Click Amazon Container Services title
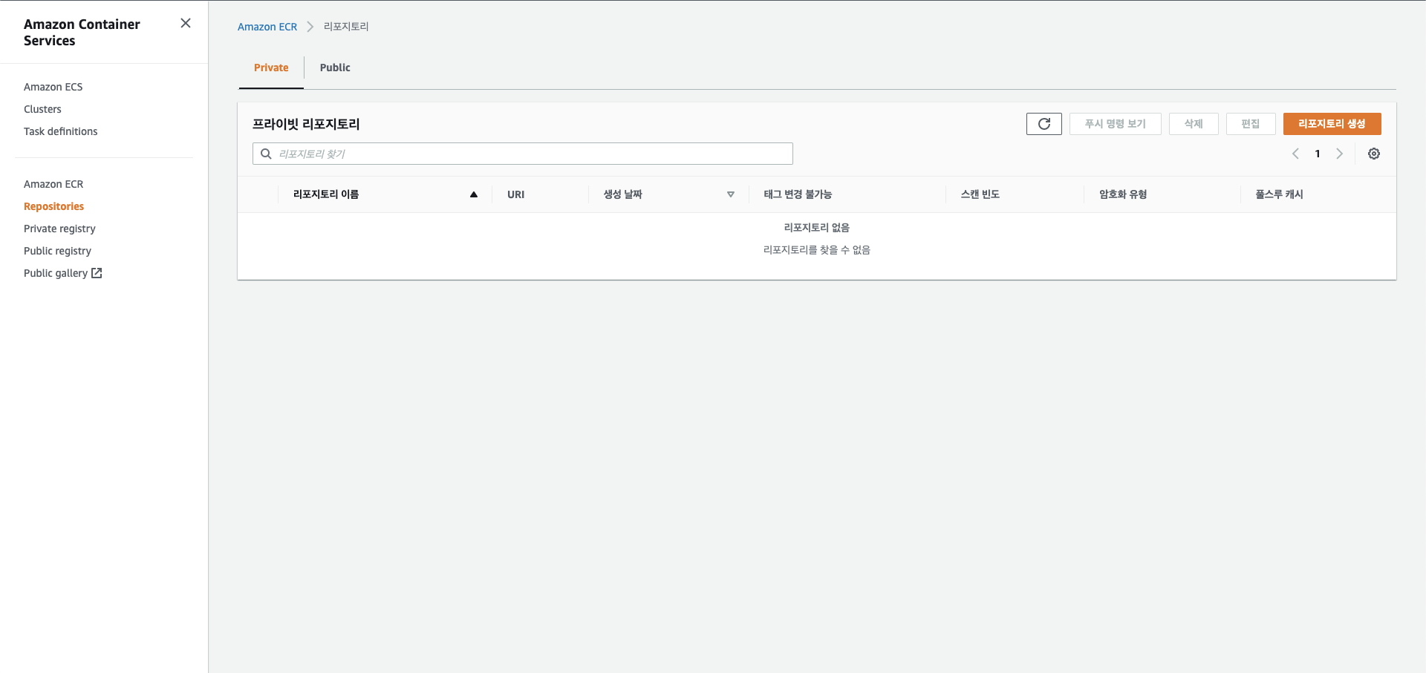 click(82, 33)
